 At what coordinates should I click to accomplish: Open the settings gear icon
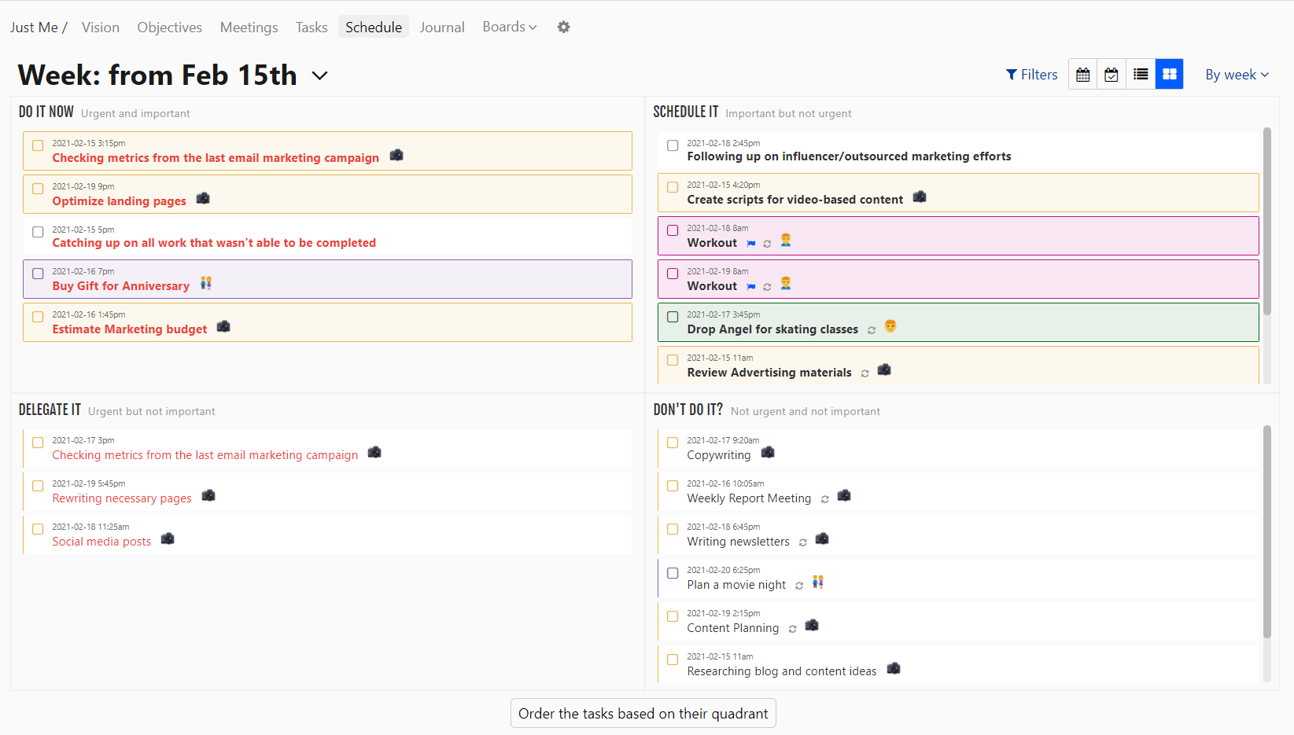[x=563, y=27]
